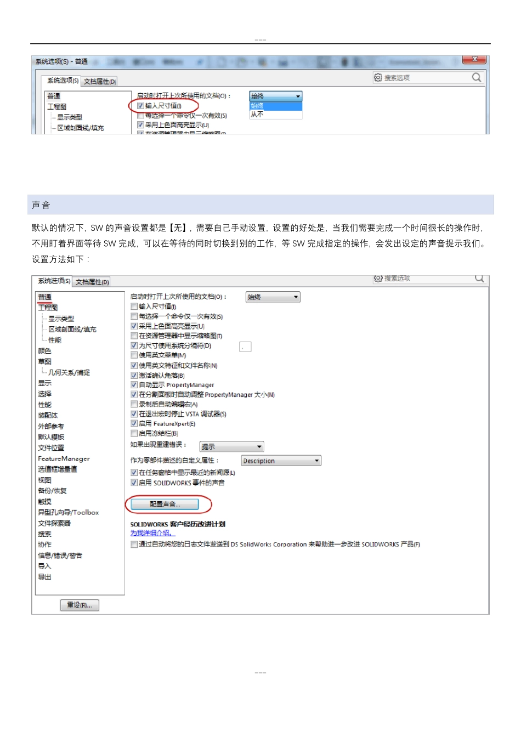Enable 录制后自动编辑宏 checkbox
The image size is (521, 737).
pos(134,404)
